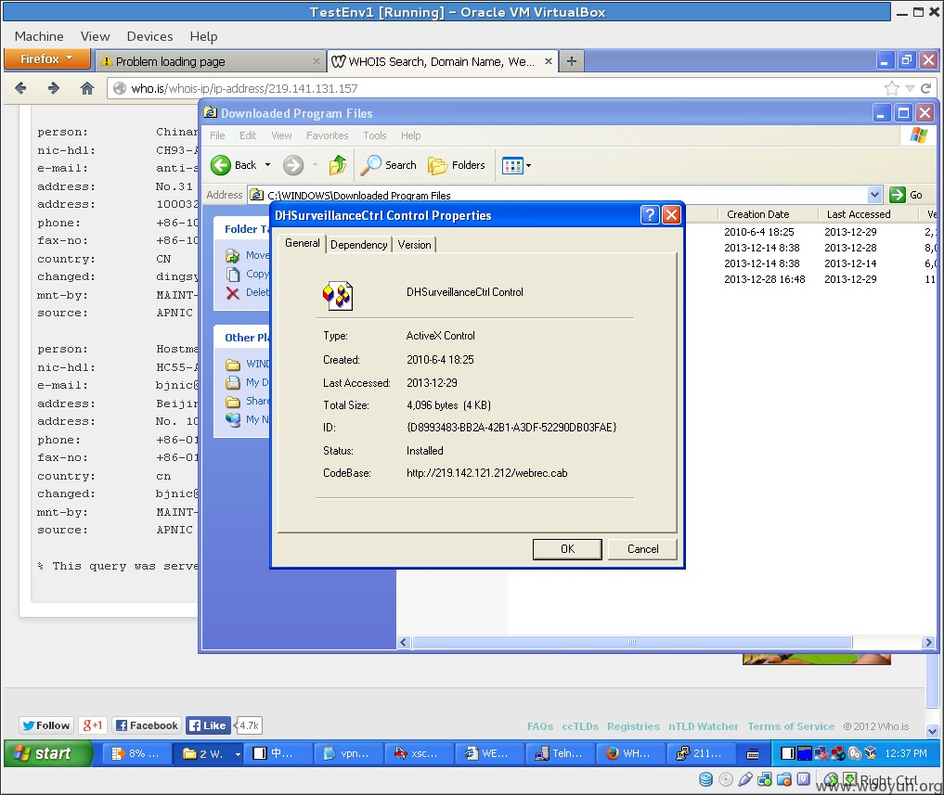This screenshot has width=944, height=795.
Task: Click the DHSurveillanceCtrl control icon
Action: 338,296
